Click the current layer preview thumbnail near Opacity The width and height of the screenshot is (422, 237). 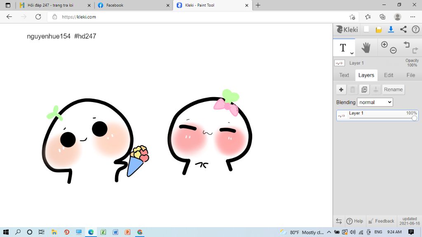point(340,63)
